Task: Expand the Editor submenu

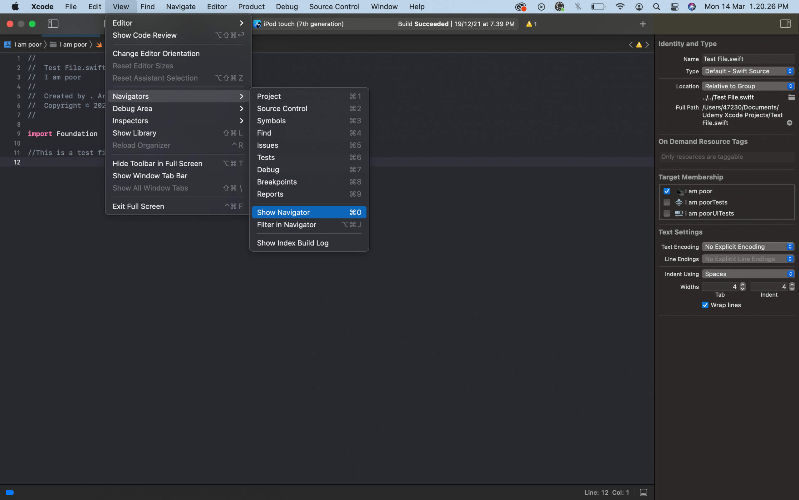Action: pos(178,23)
